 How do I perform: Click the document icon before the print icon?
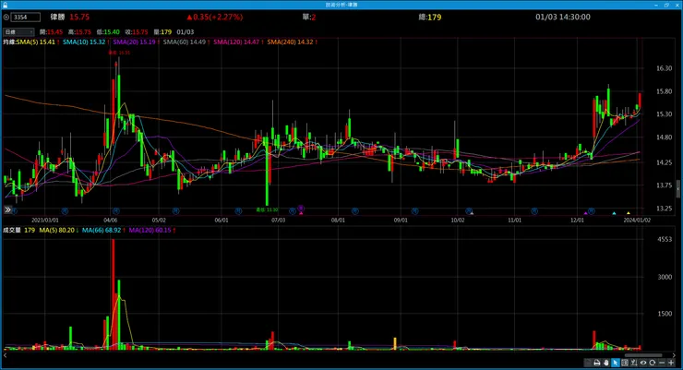pos(588,363)
